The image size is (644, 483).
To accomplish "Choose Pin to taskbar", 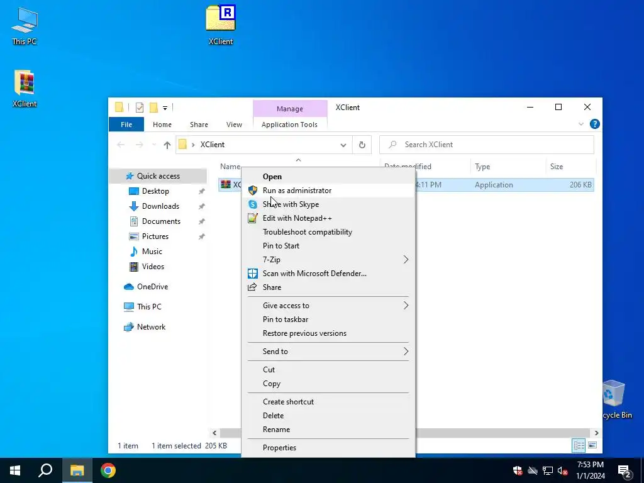I will 328,319.
